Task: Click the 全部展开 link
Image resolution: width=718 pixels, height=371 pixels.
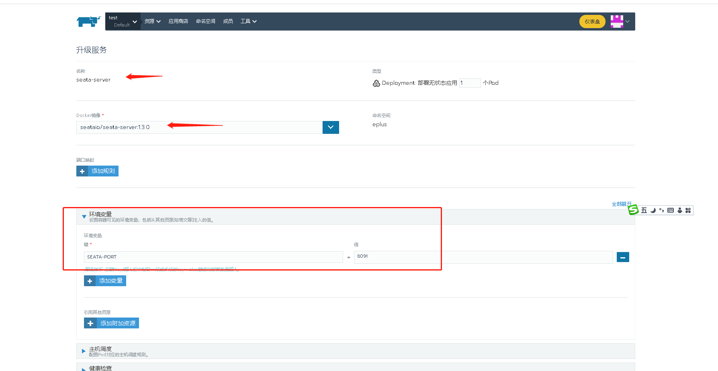Action: click(x=622, y=204)
